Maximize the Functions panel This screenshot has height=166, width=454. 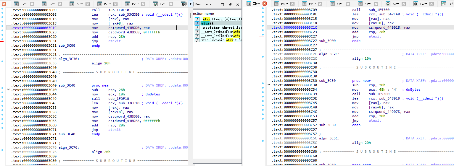coord(222,5)
